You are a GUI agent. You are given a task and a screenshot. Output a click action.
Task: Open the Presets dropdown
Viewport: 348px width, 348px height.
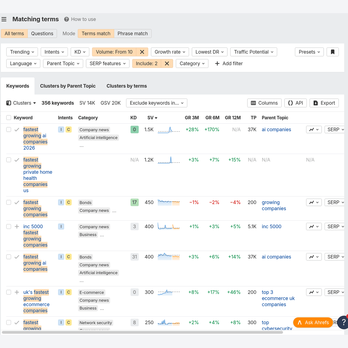(309, 52)
